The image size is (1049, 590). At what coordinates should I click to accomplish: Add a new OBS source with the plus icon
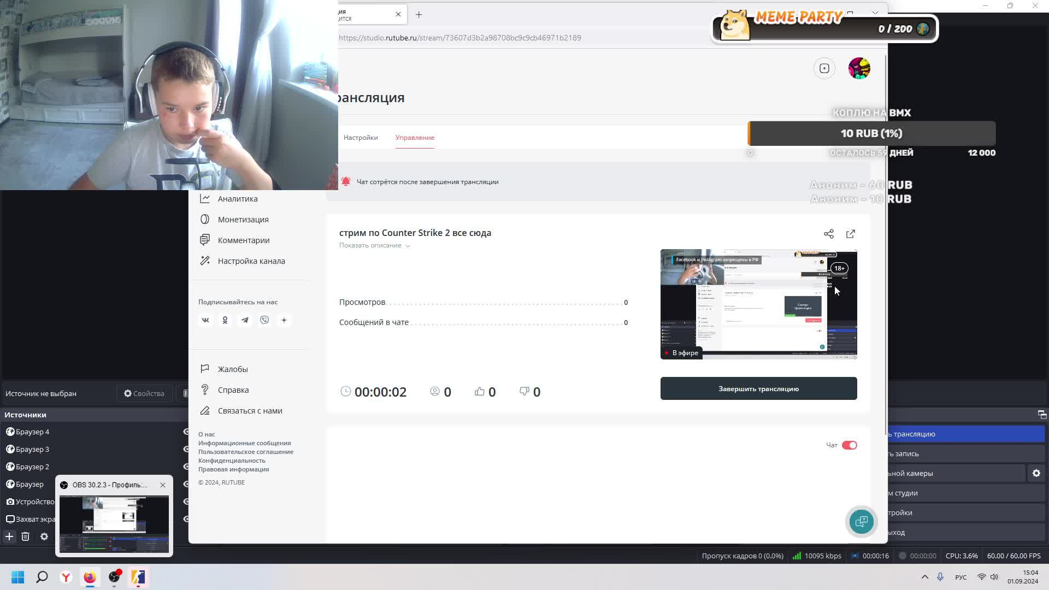click(x=9, y=536)
